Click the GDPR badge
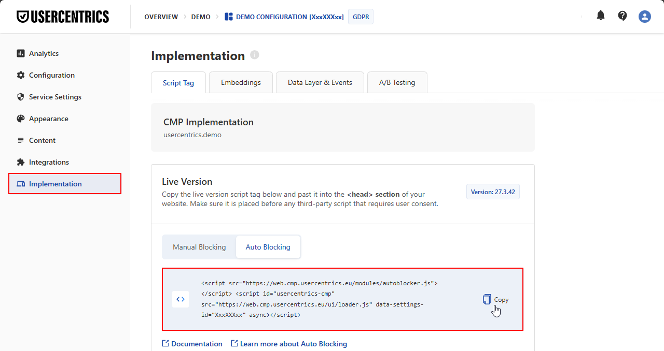Image resolution: width=664 pixels, height=351 pixels. (x=361, y=17)
